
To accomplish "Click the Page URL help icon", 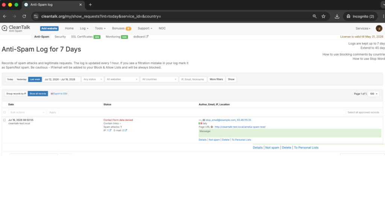I will 212,127.
